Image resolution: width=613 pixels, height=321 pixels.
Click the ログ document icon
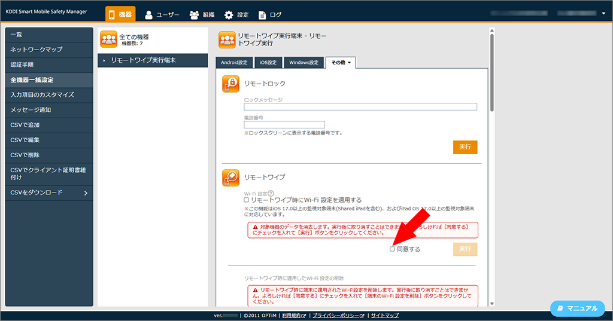coord(262,15)
